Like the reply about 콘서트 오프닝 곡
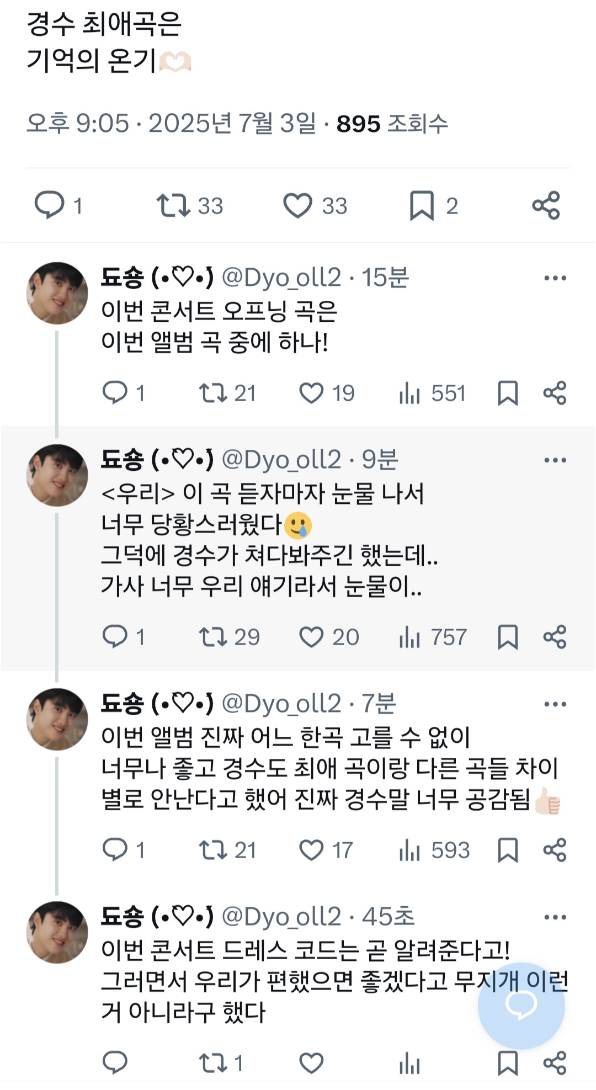Viewport: 596px width, 1090px height. tap(311, 394)
